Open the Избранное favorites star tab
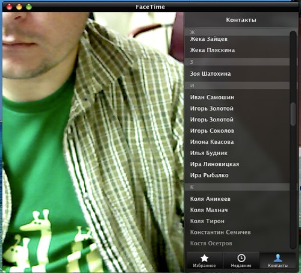Viewport: 301px width, 273px height. click(204, 260)
